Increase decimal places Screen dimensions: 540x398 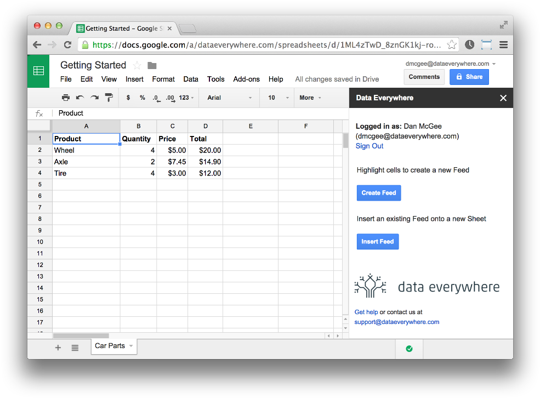tap(169, 97)
